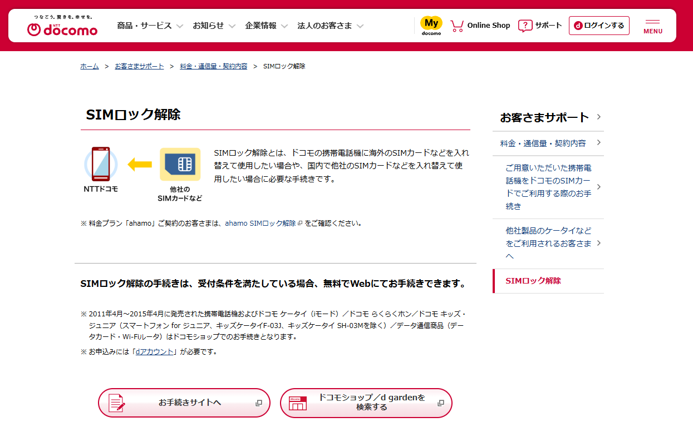The image size is (693, 432).
Task: Select ご用意いただいた携帯電話機 sidebar item
Action: point(548,187)
